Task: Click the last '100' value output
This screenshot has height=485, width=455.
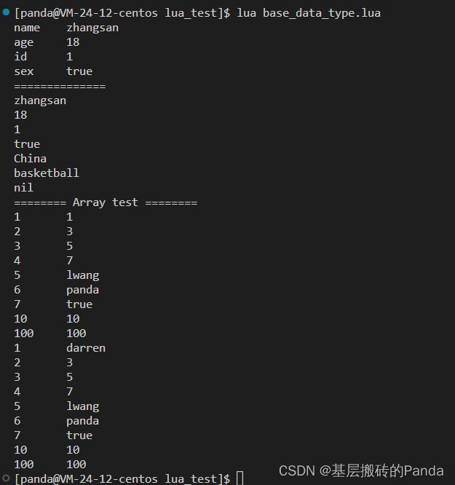Action: (76, 465)
